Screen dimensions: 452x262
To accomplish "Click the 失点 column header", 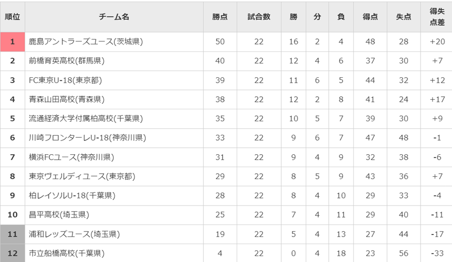I will [404, 16].
